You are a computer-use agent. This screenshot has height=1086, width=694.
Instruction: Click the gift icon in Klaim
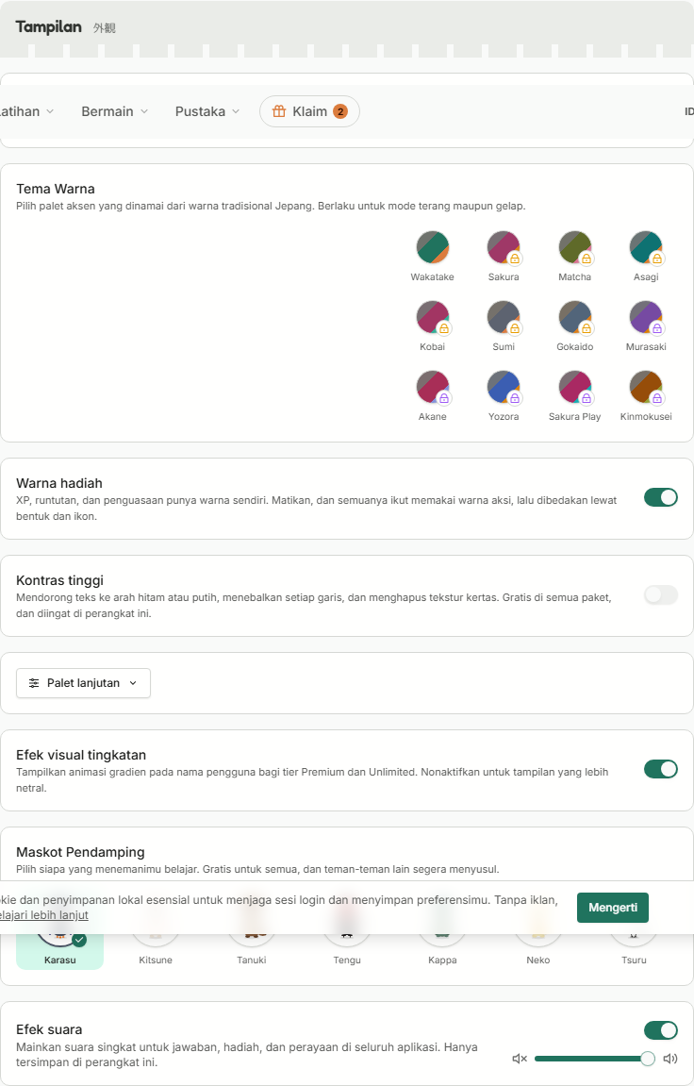coord(279,111)
